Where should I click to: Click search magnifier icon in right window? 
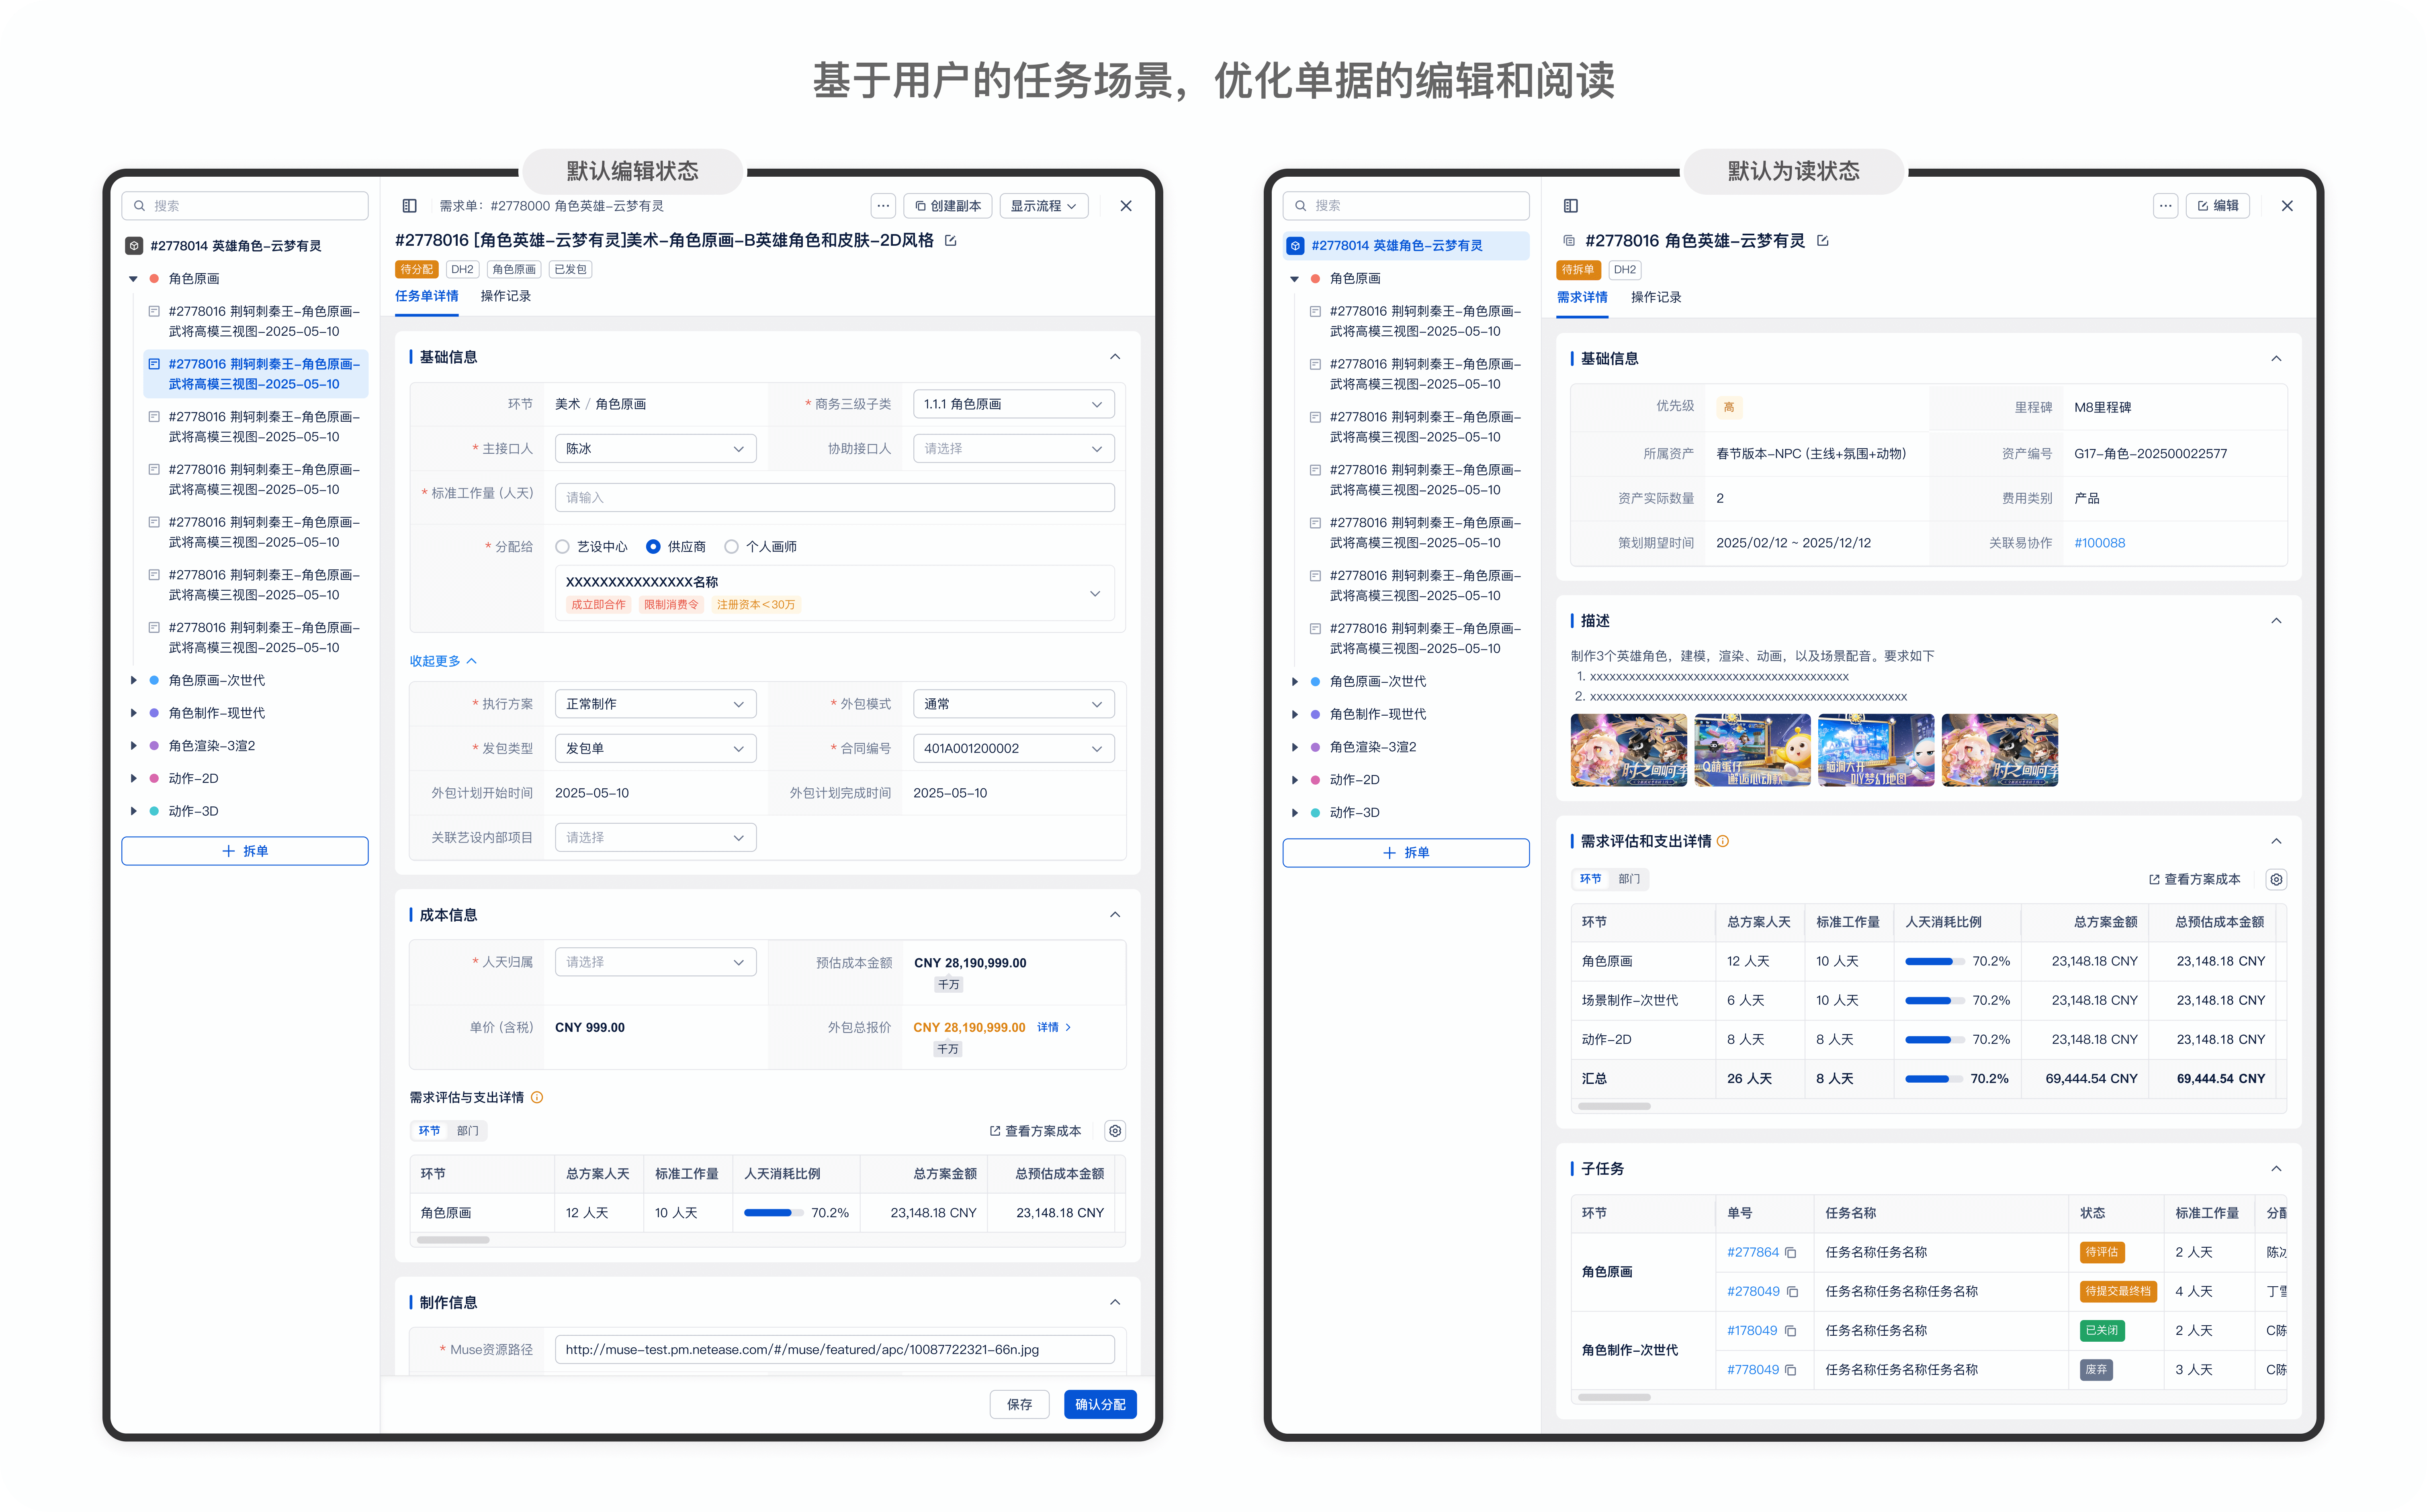point(1301,206)
